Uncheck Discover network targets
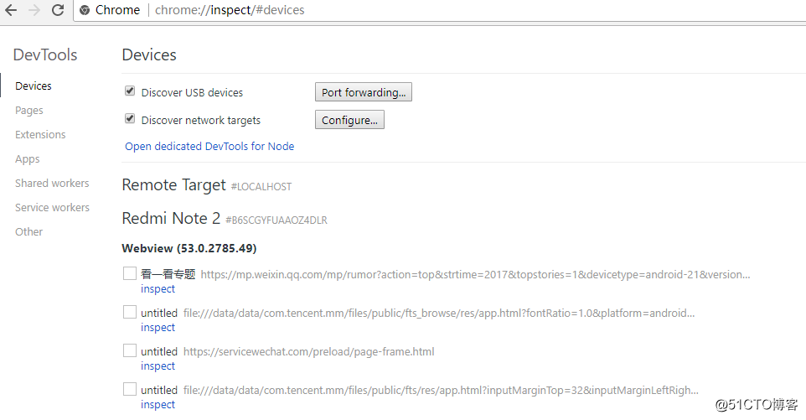This screenshot has height=420, width=806. point(130,119)
